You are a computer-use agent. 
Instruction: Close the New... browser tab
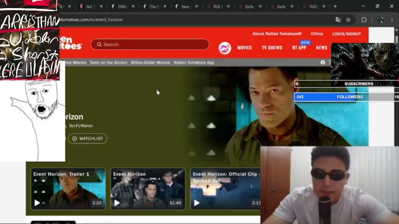click(x=196, y=6)
